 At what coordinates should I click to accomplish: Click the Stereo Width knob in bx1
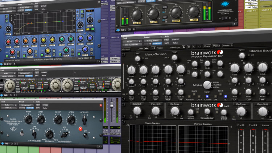220,63
